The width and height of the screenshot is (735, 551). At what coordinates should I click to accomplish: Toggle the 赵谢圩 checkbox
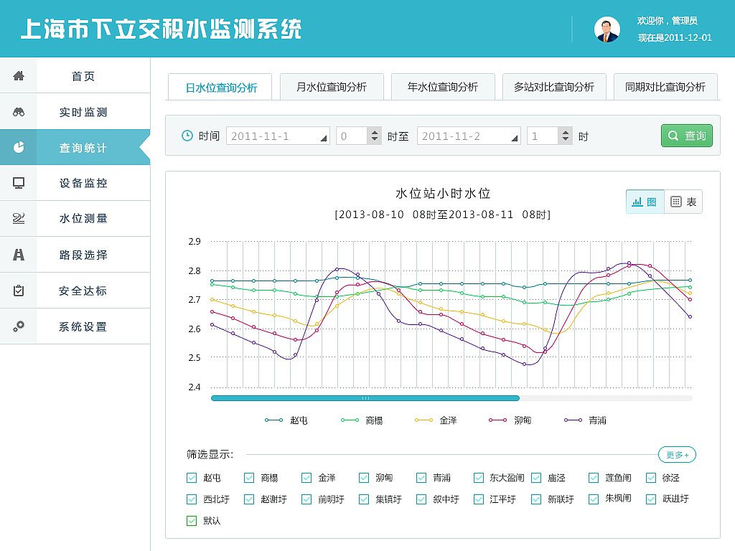pyautogui.click(x=249, y=499)
